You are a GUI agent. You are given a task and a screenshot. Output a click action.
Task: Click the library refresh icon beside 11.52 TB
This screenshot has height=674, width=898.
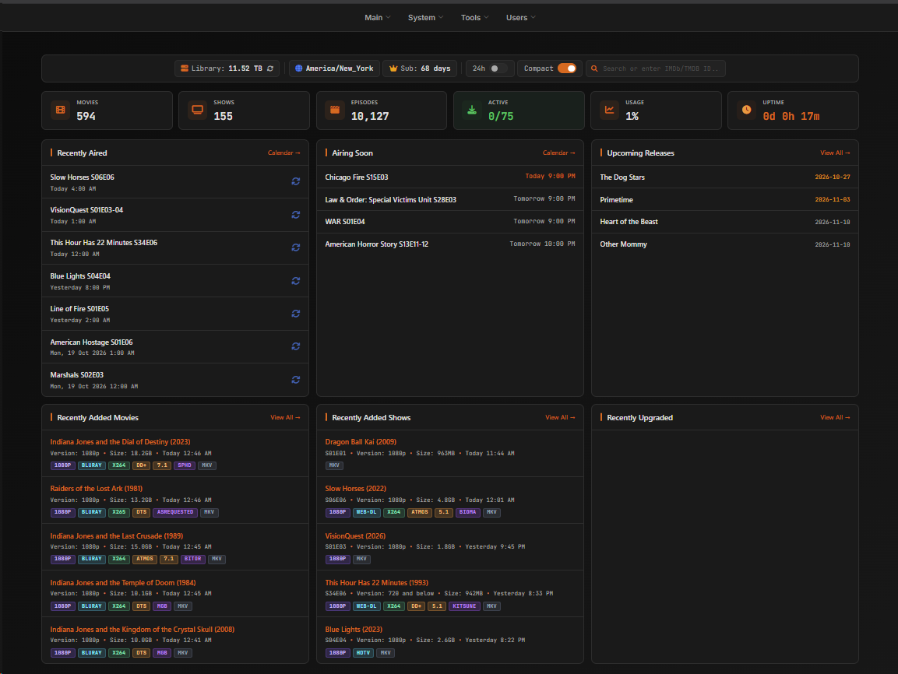pyautogui.click(x=270, y=68)
